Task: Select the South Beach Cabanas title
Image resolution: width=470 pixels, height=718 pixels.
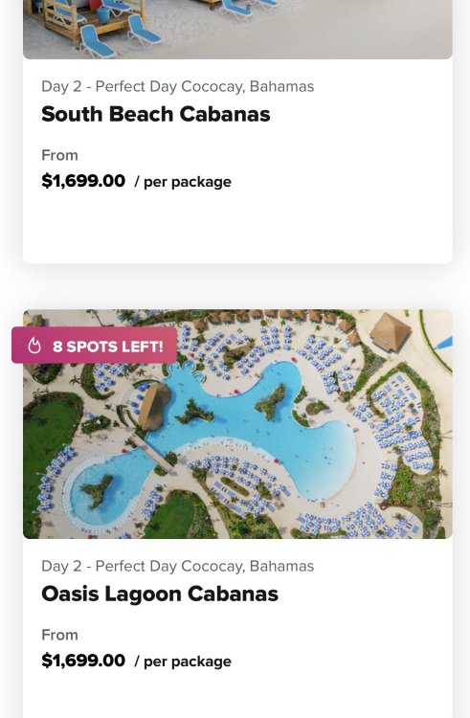Action: [156, 114]
